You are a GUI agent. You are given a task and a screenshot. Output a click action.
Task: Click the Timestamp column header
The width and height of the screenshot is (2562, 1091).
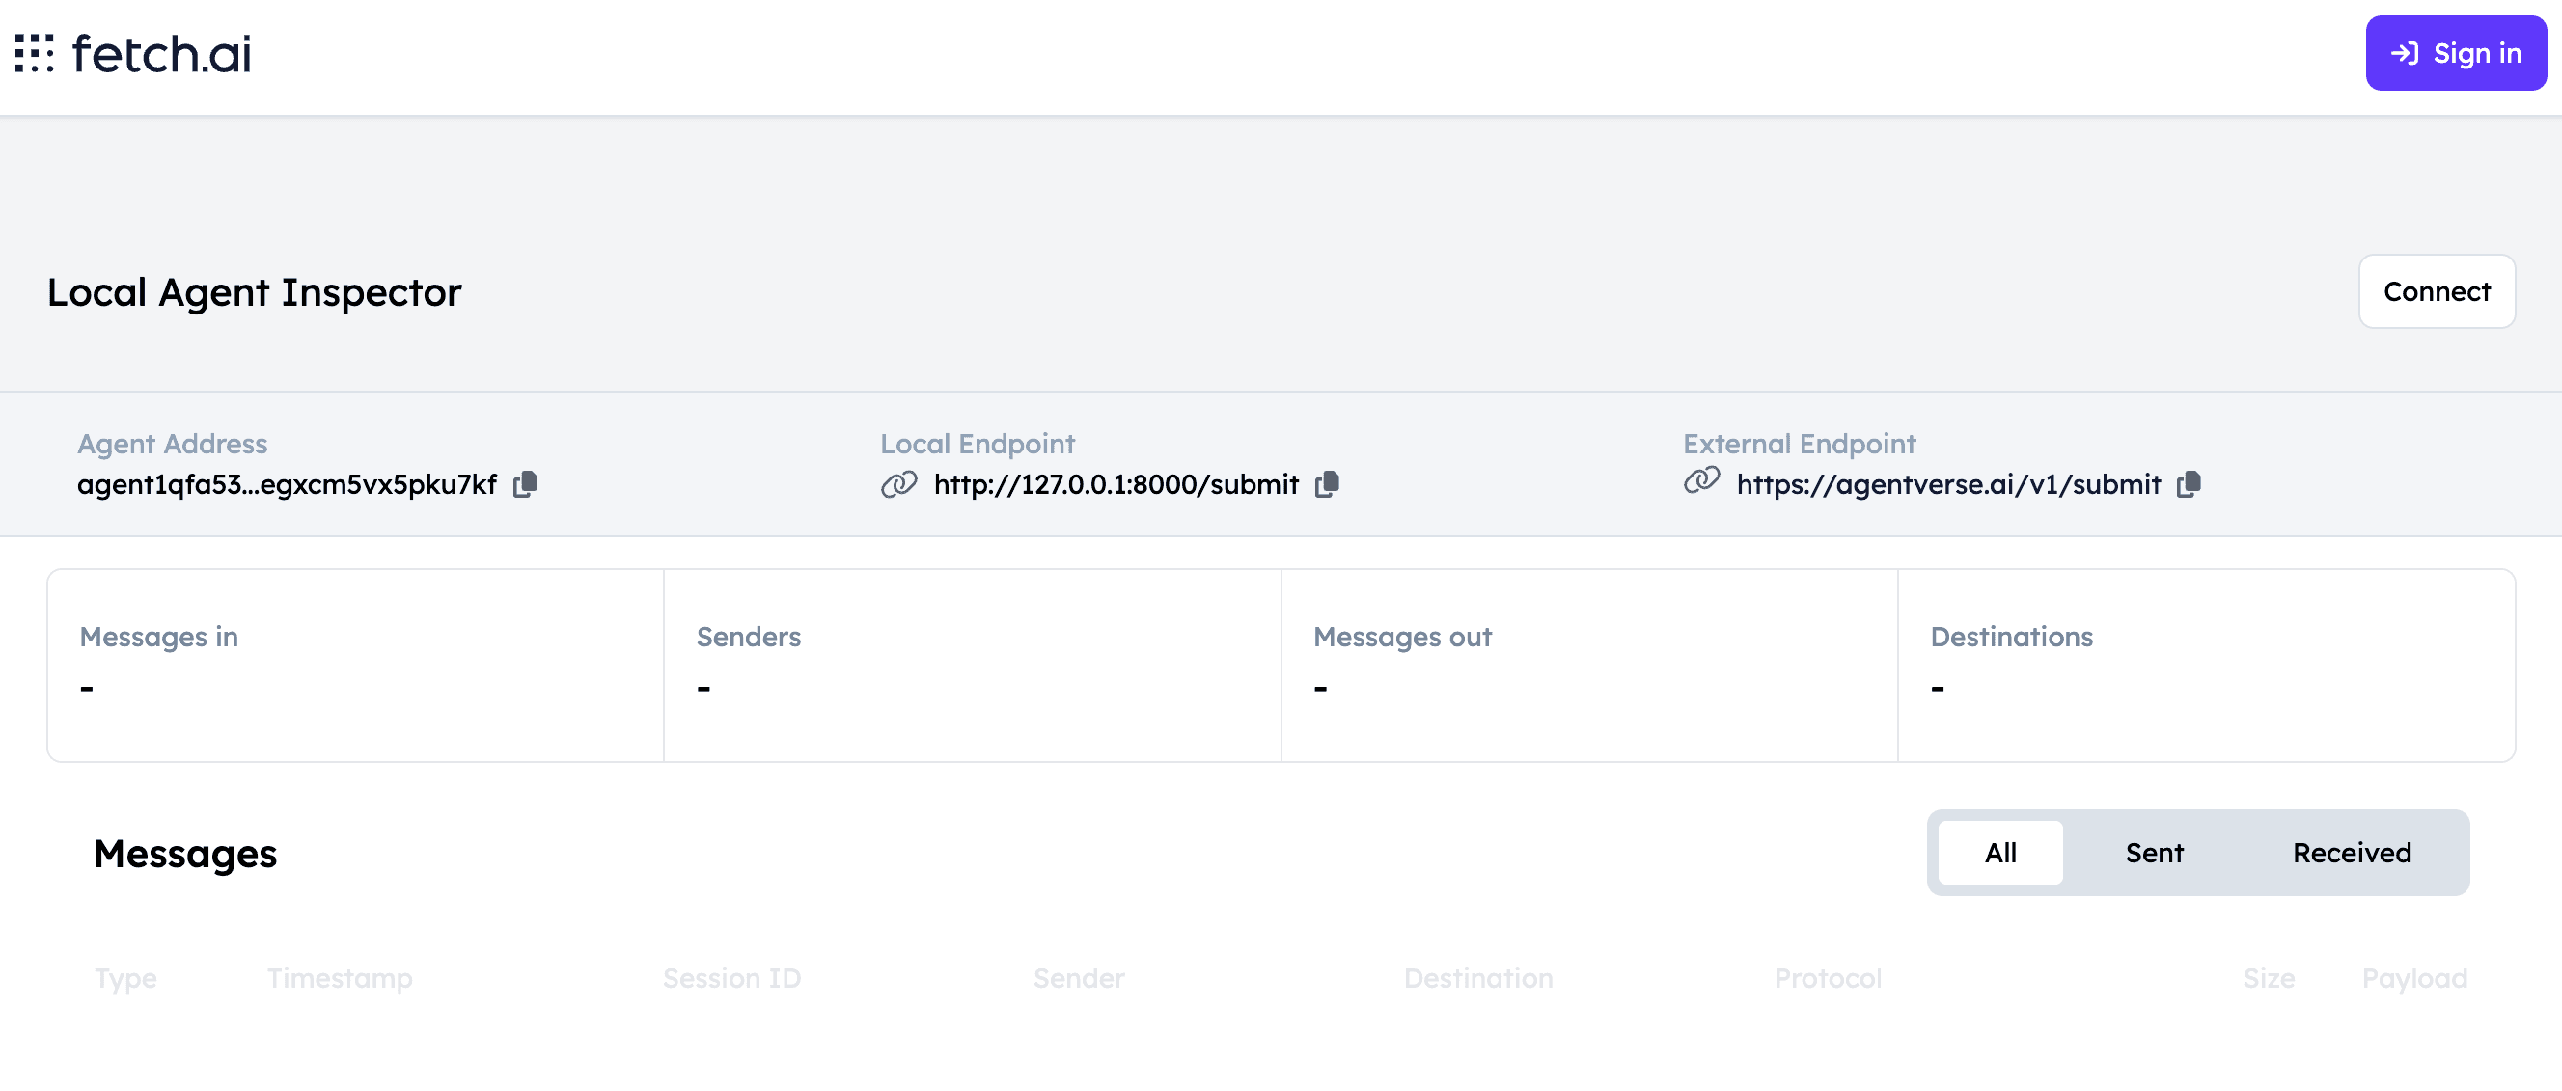[x=339, y=977]
